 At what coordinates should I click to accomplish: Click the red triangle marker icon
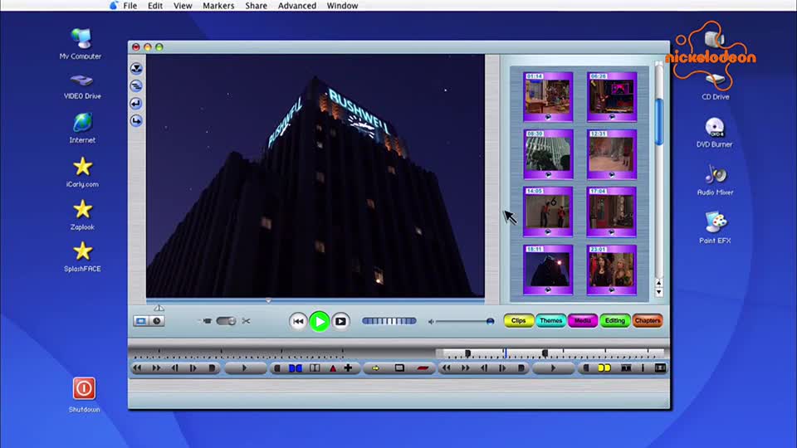[332, 368]
